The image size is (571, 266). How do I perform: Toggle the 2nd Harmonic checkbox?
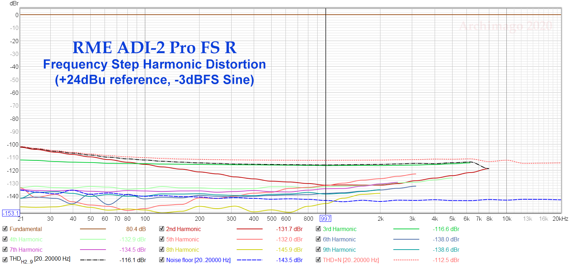pos(162,229)
